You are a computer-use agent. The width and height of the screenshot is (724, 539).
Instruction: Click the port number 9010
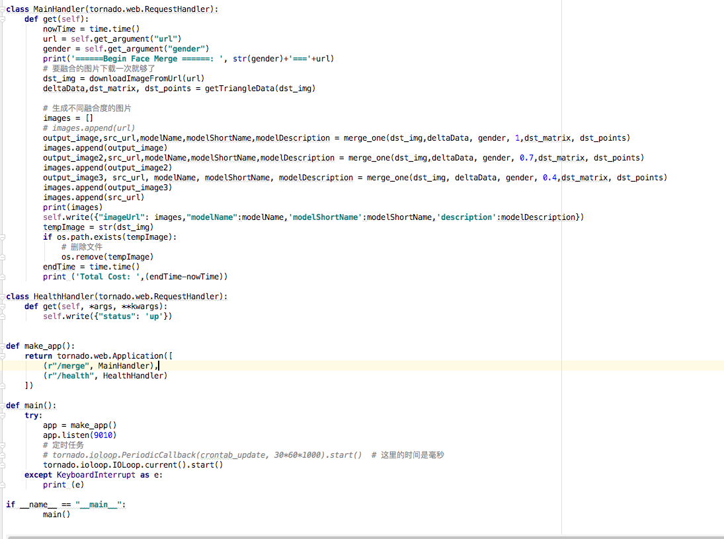103,436
